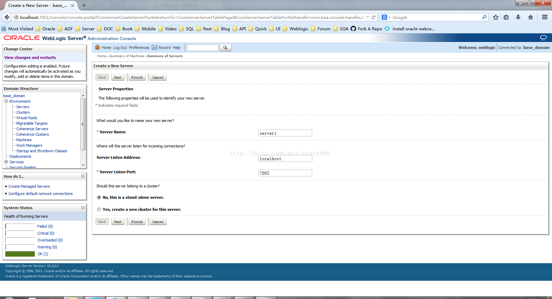552x299 pixels.
Task: Click the bottom Finish button
Action: tap(137, 222)
